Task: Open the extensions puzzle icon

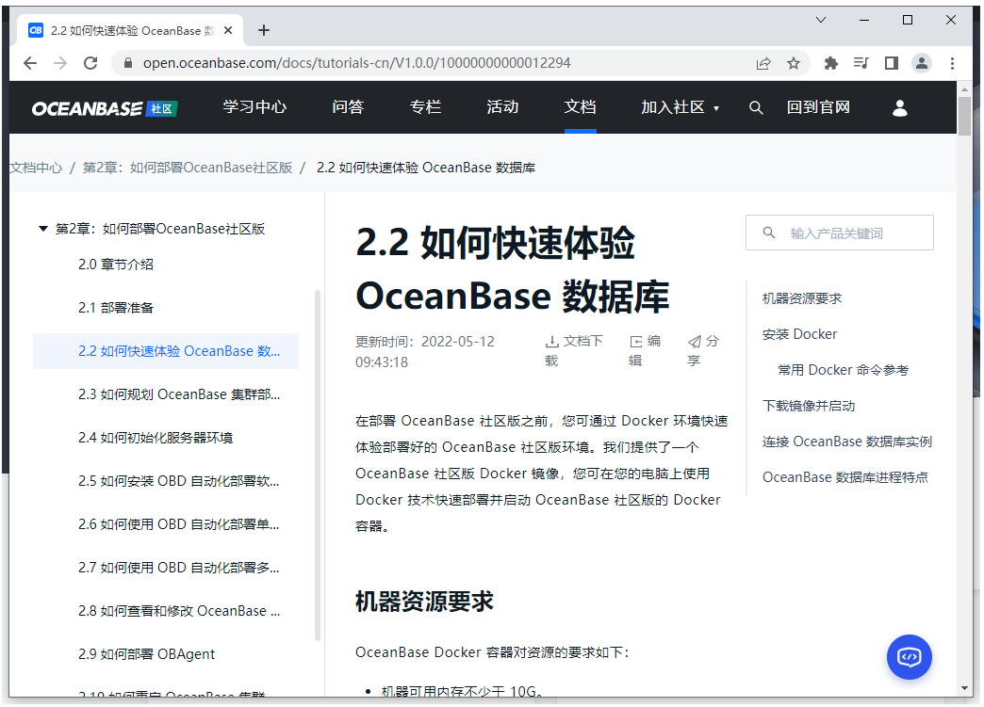Action: tap(831, 63)
